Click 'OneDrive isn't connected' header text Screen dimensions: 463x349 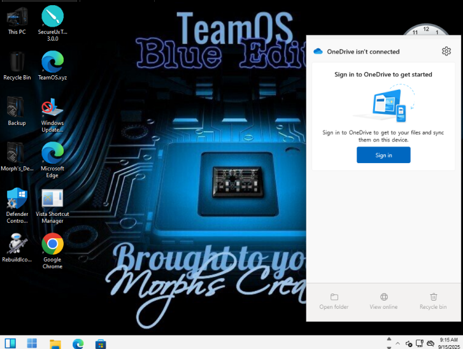point(363,52)
